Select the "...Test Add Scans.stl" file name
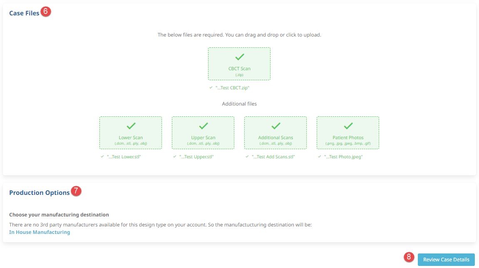The width and height of the screenshot is (479, 268). [x=273, y=157]
